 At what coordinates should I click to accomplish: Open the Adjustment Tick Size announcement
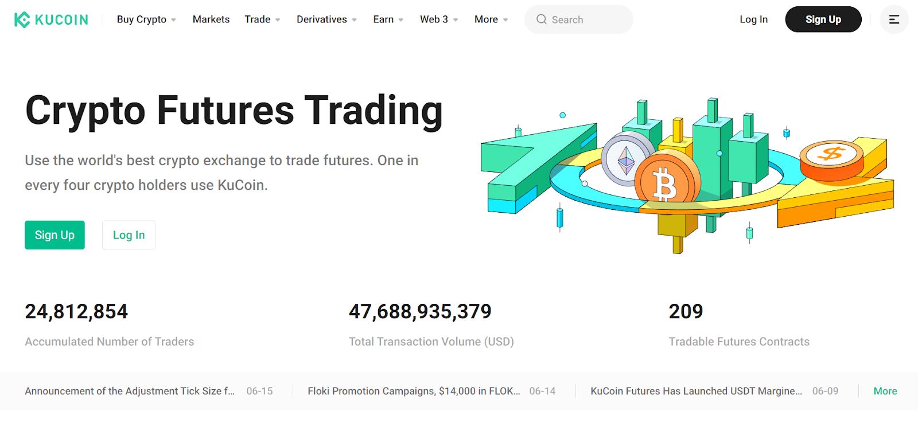tap(130, 391)
